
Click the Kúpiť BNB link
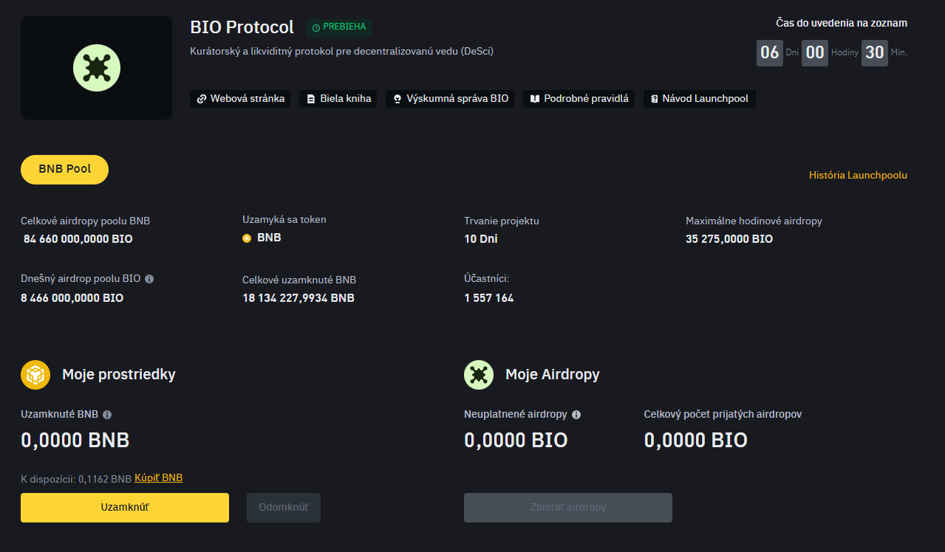pos(158,478)
